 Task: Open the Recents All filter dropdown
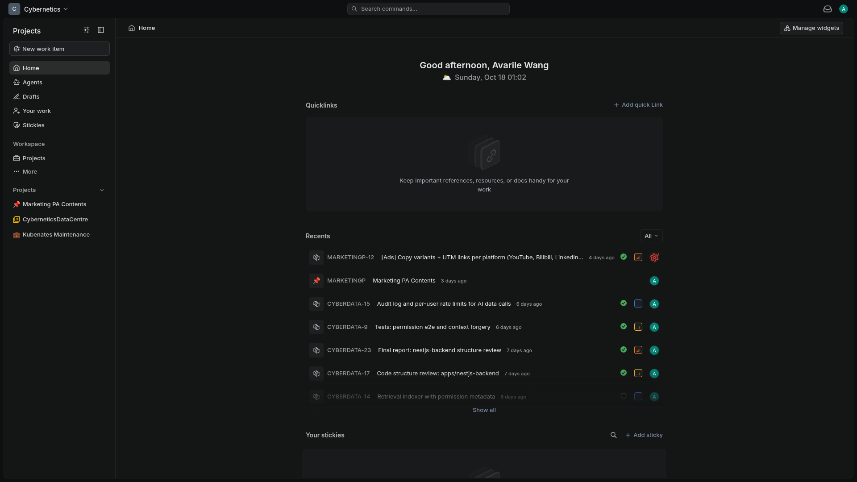point(651,236)
